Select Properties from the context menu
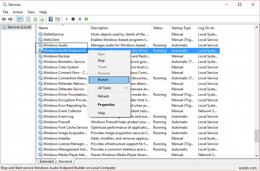The width and height of the screenshot is (260, 171). click(106, 105)
